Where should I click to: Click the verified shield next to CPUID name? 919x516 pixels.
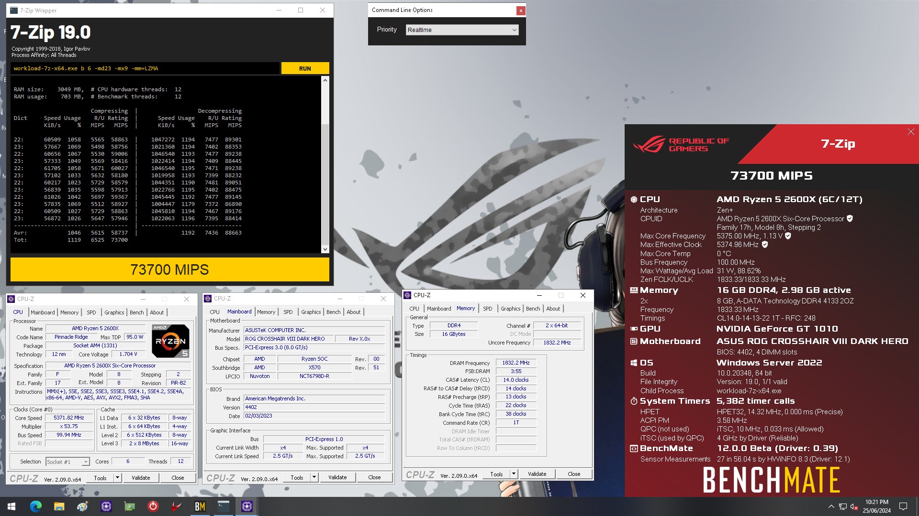click(x=850, y=219)
